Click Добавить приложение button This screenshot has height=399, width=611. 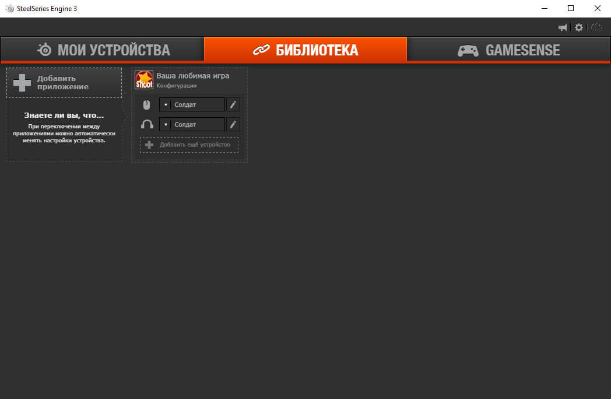[x=64, y=83]
